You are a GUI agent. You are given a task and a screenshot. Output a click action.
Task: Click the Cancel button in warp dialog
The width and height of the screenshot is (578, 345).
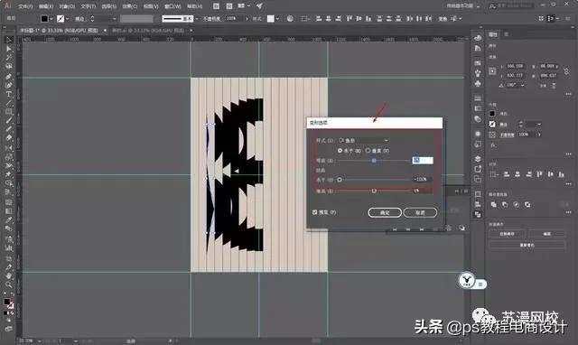[x=420, y=212]
